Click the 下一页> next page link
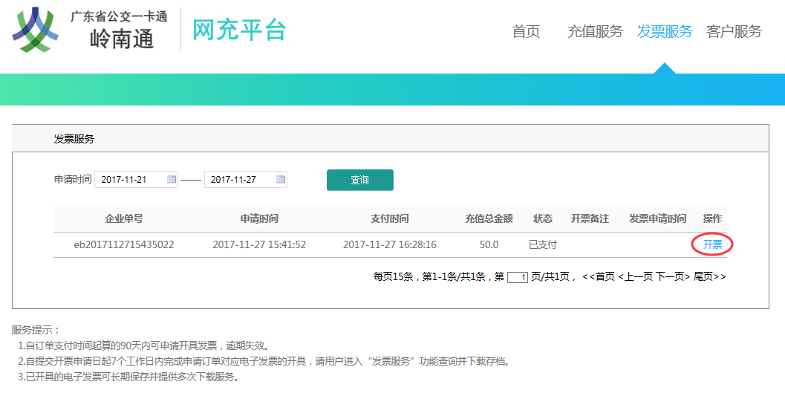Screen dimensions: 785x396 673,277
